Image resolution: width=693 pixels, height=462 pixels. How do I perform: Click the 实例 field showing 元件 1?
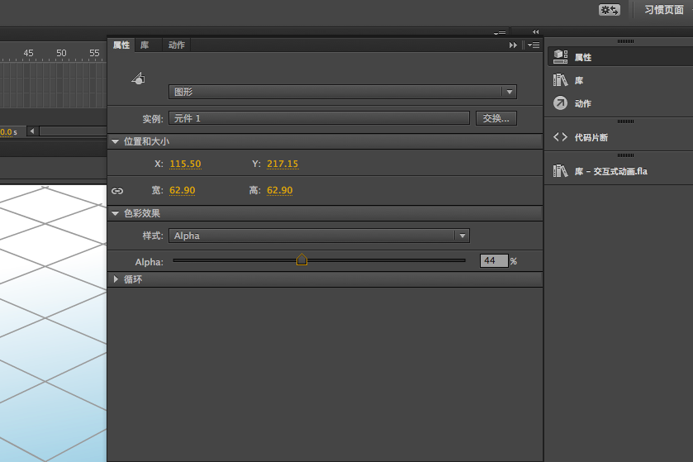coord(319,118)
